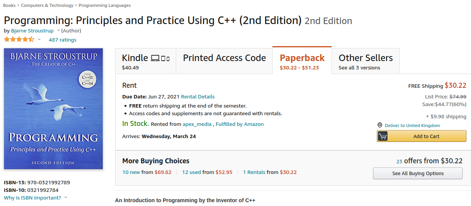View 12 used offers link

click(191, 172)
